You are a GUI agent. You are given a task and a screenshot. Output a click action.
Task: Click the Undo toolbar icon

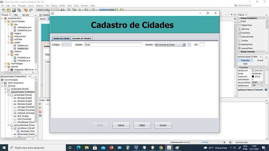(x=26, y=10)
